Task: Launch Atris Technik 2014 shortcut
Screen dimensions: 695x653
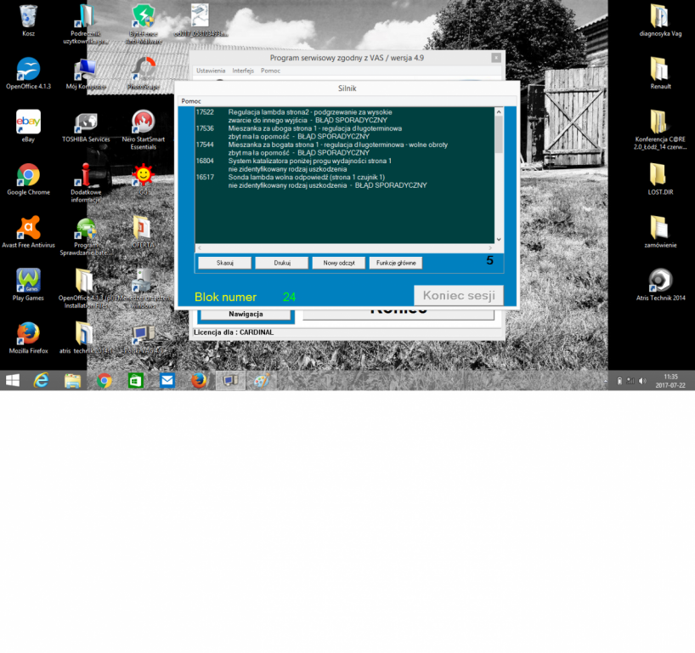Action: [x=660, y=285]
